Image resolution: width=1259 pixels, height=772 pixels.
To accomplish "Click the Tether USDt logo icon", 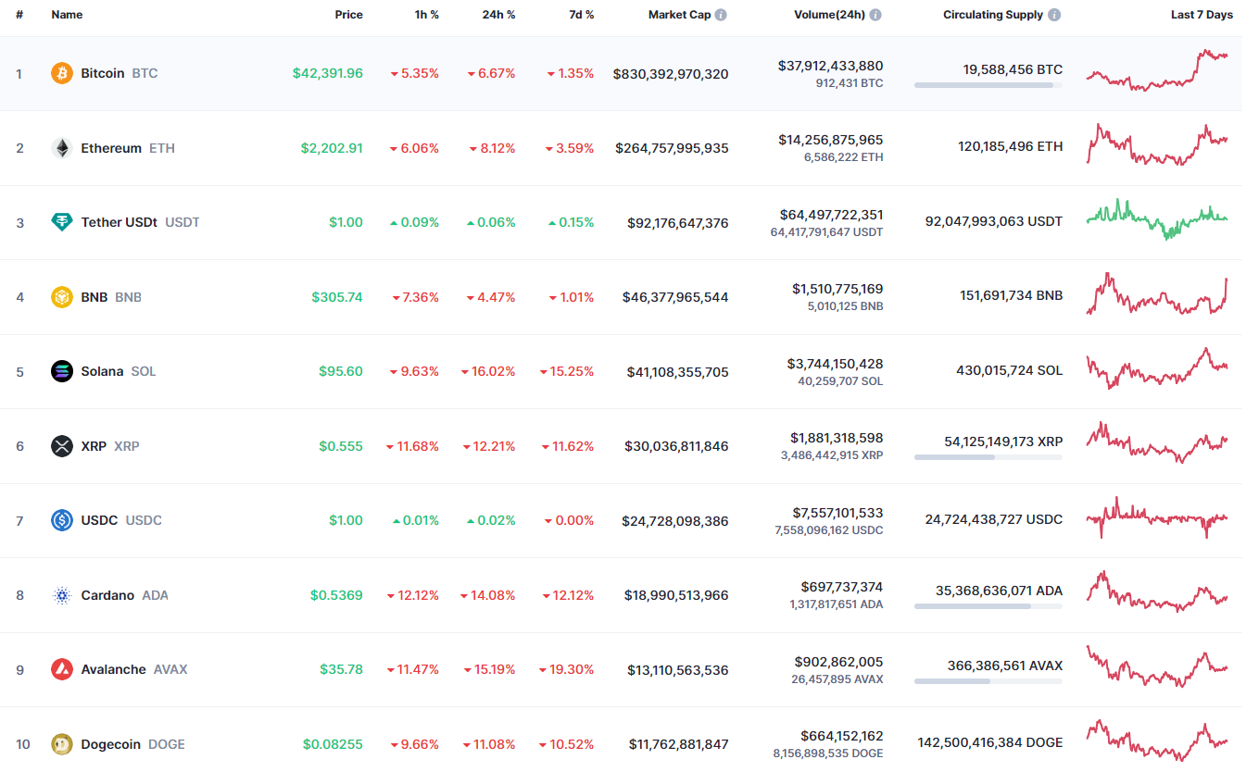I will 62,222.
